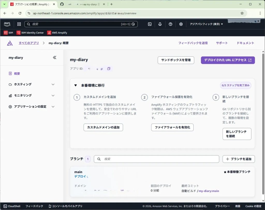Open the settings gear in AWS header
265x210 pixels.
click(181, 24)
